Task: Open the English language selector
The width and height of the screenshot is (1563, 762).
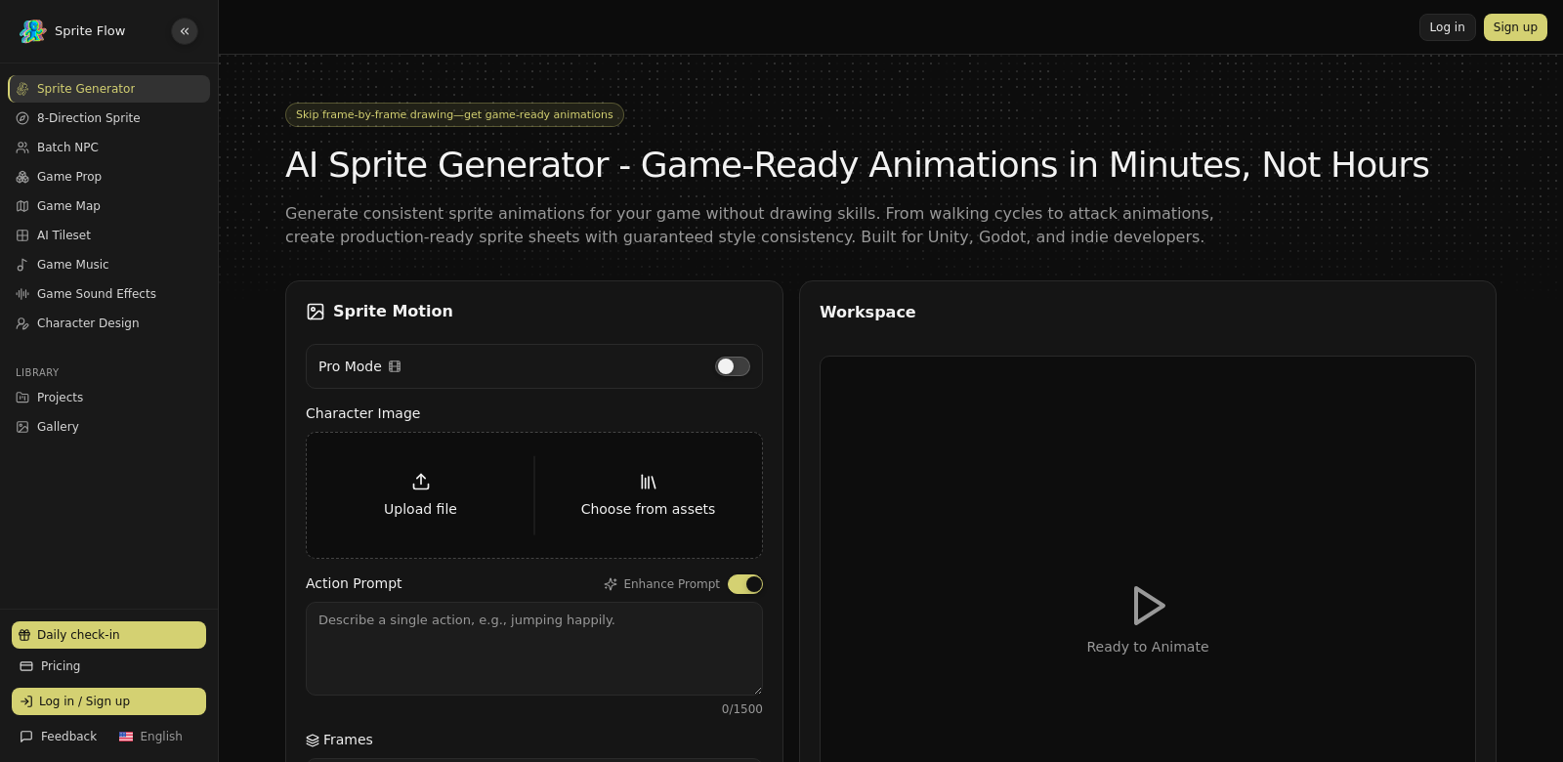Action: point(150,737)
